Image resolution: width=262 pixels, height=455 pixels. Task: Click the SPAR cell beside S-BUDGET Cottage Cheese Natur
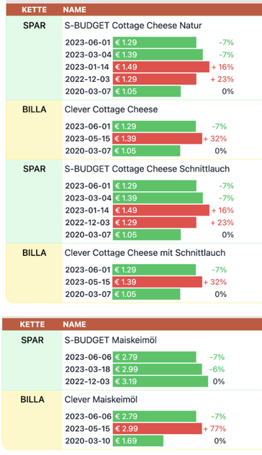click(x=35, y=26)
